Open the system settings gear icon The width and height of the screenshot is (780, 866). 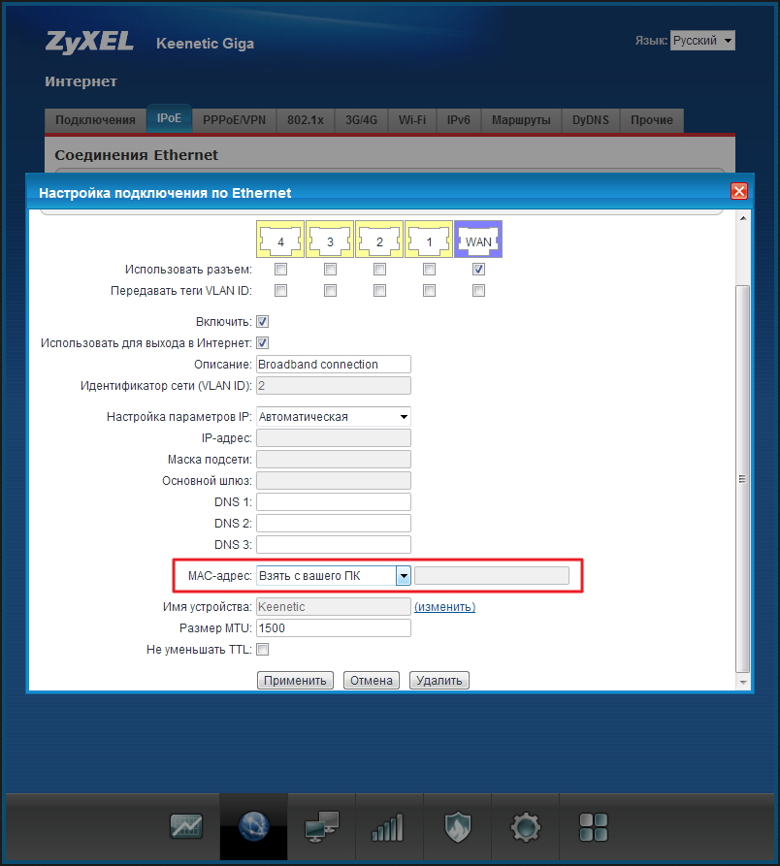pos(525,826)
